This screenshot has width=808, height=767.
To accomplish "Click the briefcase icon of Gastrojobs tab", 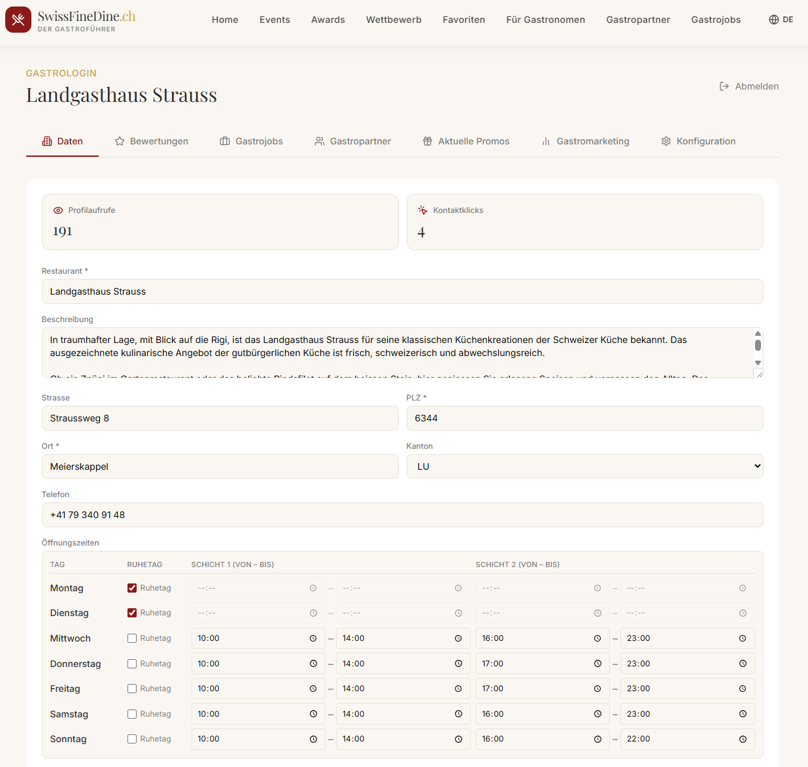I will click(x=225, y=141).
